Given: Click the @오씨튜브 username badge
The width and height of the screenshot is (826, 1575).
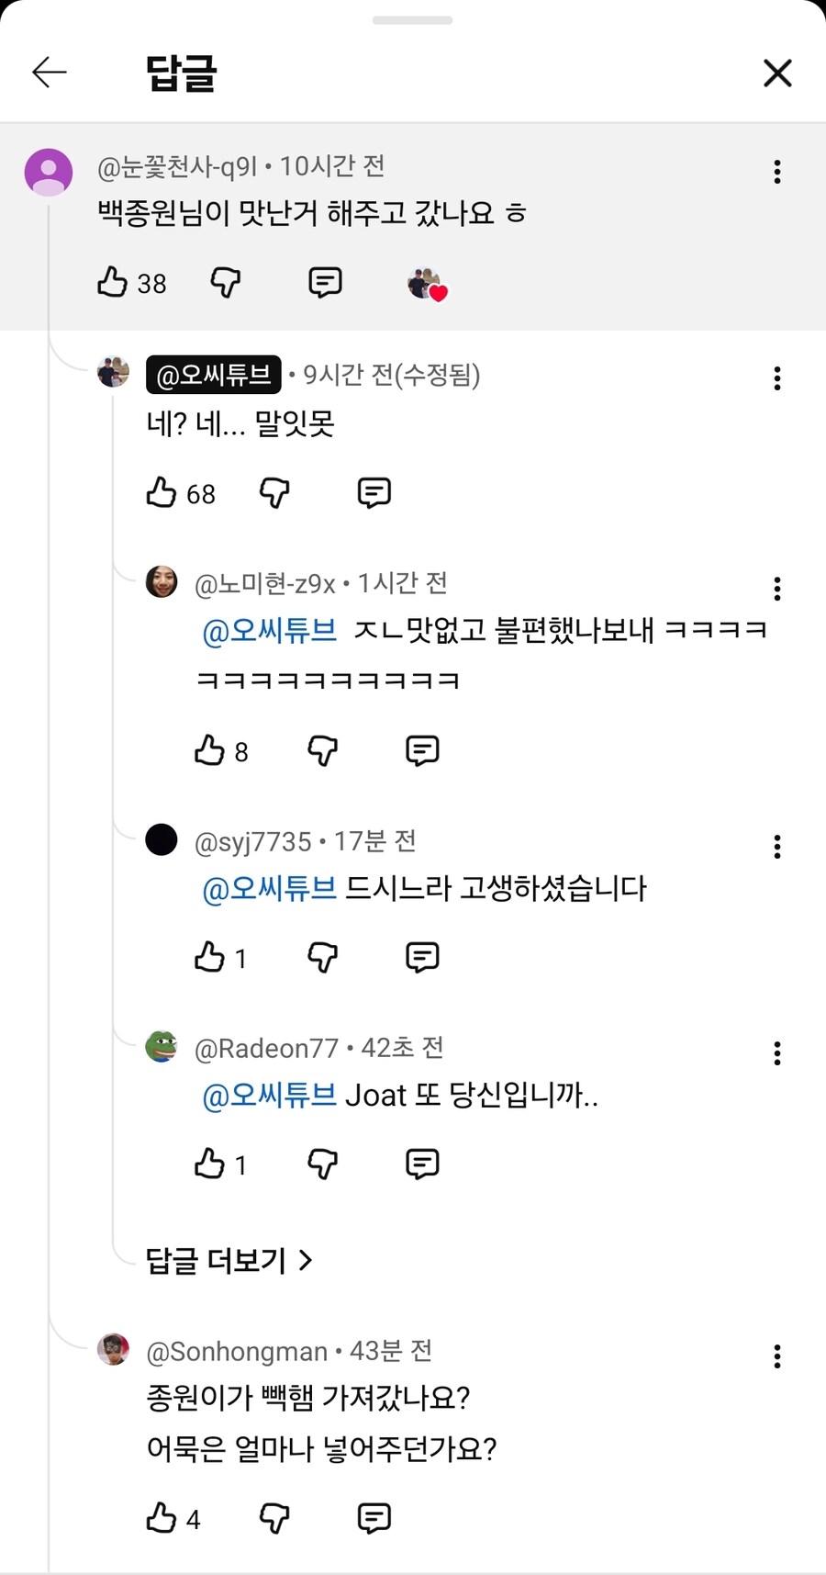Looking at the screenshot, I should 212,376.
